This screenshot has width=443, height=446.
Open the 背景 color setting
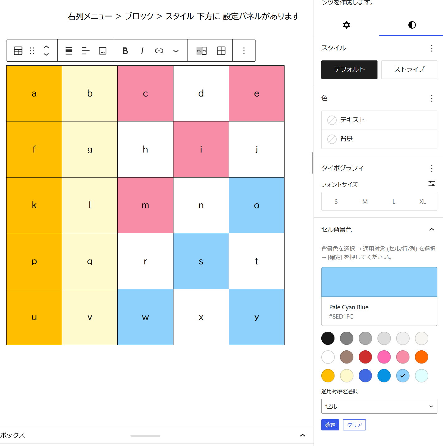(x=379, y=139)
